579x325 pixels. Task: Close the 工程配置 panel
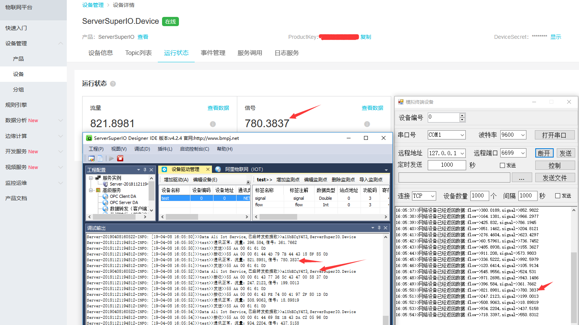[x=151, y=169]
